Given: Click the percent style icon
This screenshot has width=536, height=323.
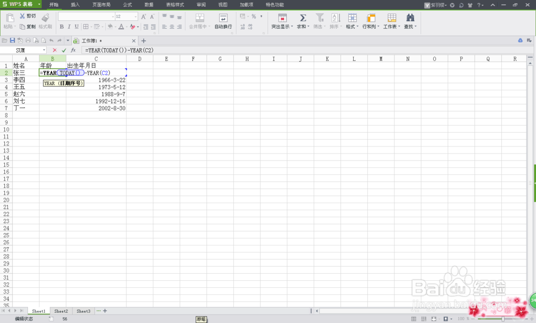Looking at the screenshot, I should click(x=254, y=17).
